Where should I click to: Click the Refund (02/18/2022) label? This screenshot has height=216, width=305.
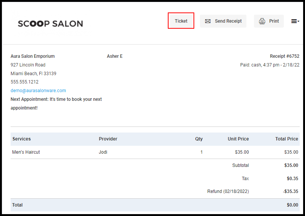pos(228,191)
